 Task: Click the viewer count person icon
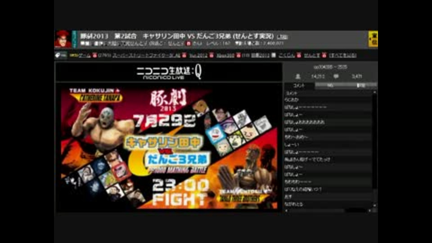(298, 76)
